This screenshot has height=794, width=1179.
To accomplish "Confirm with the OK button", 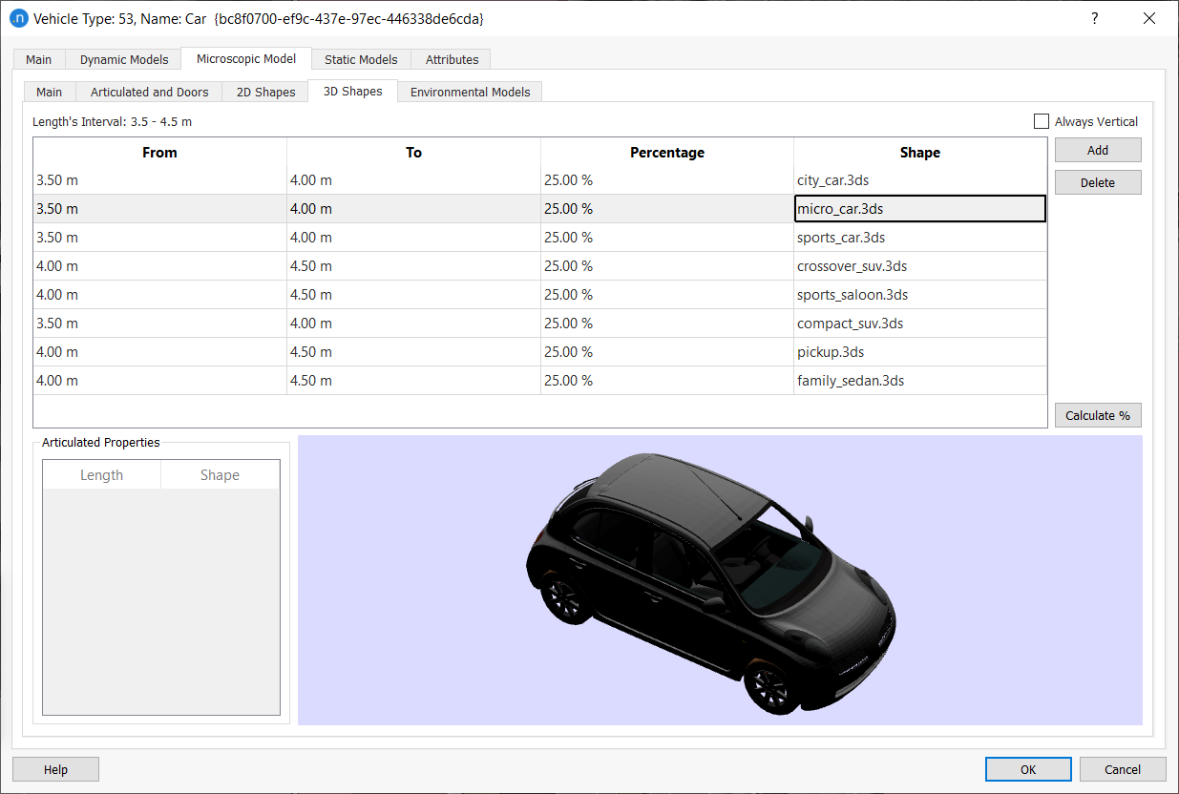I will (x=1027, y=769).
